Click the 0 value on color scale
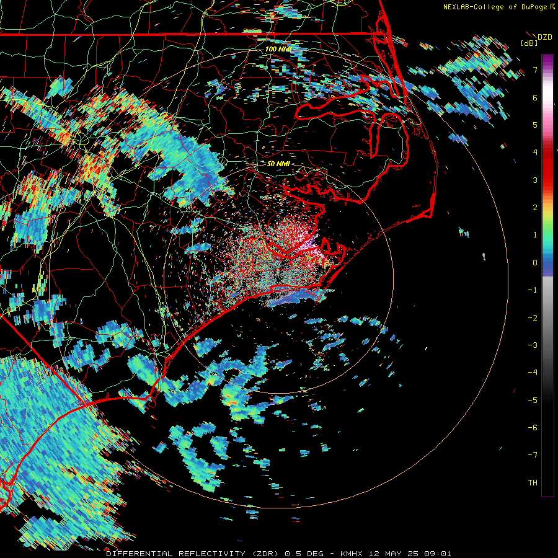This screenshot has width=558, height=558. coord(535,263)
